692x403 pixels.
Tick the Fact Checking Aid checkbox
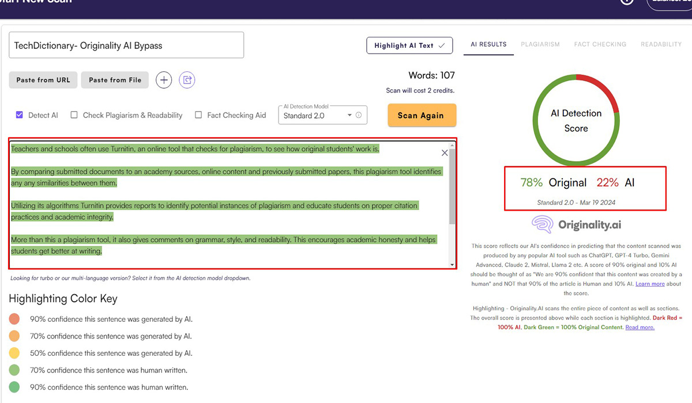click(198, 115)
